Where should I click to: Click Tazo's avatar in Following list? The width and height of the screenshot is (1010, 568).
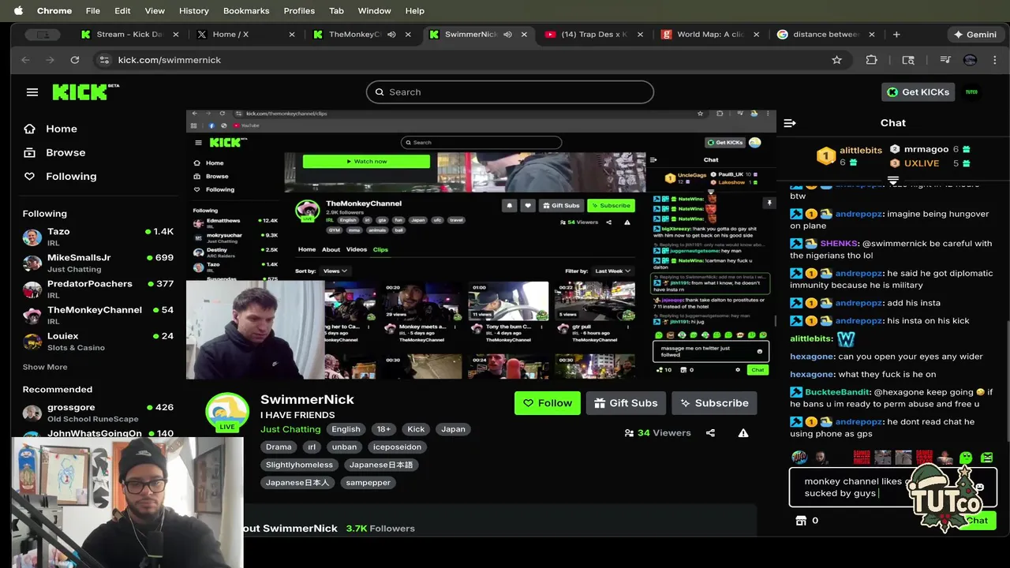pos(32,237)
